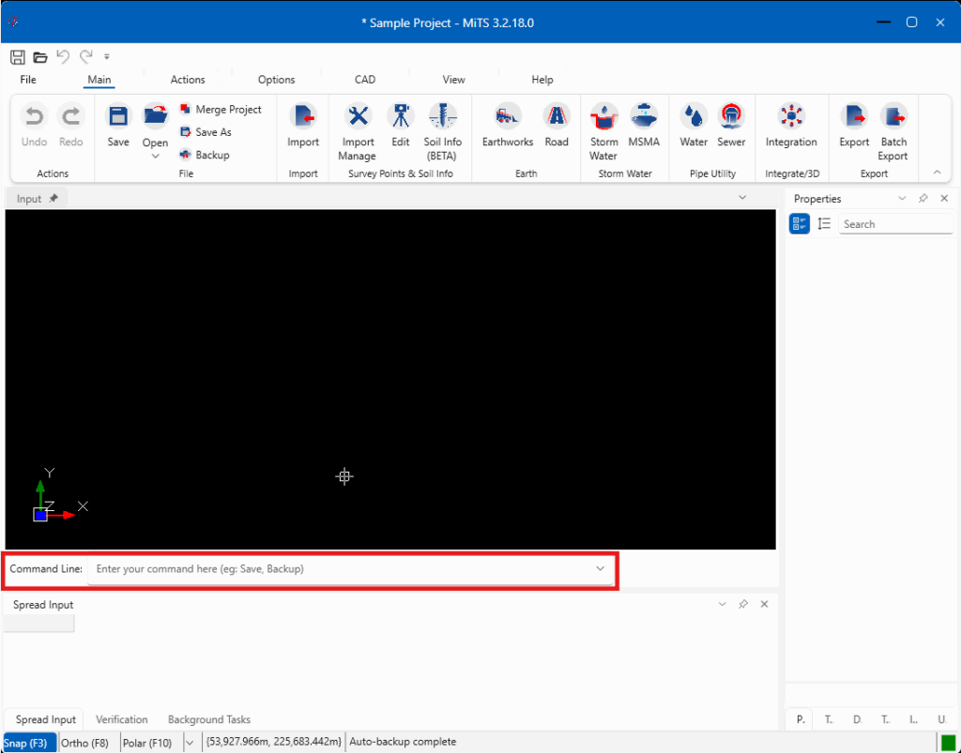
Task: Open the Storm Water module
Action: 603,131
